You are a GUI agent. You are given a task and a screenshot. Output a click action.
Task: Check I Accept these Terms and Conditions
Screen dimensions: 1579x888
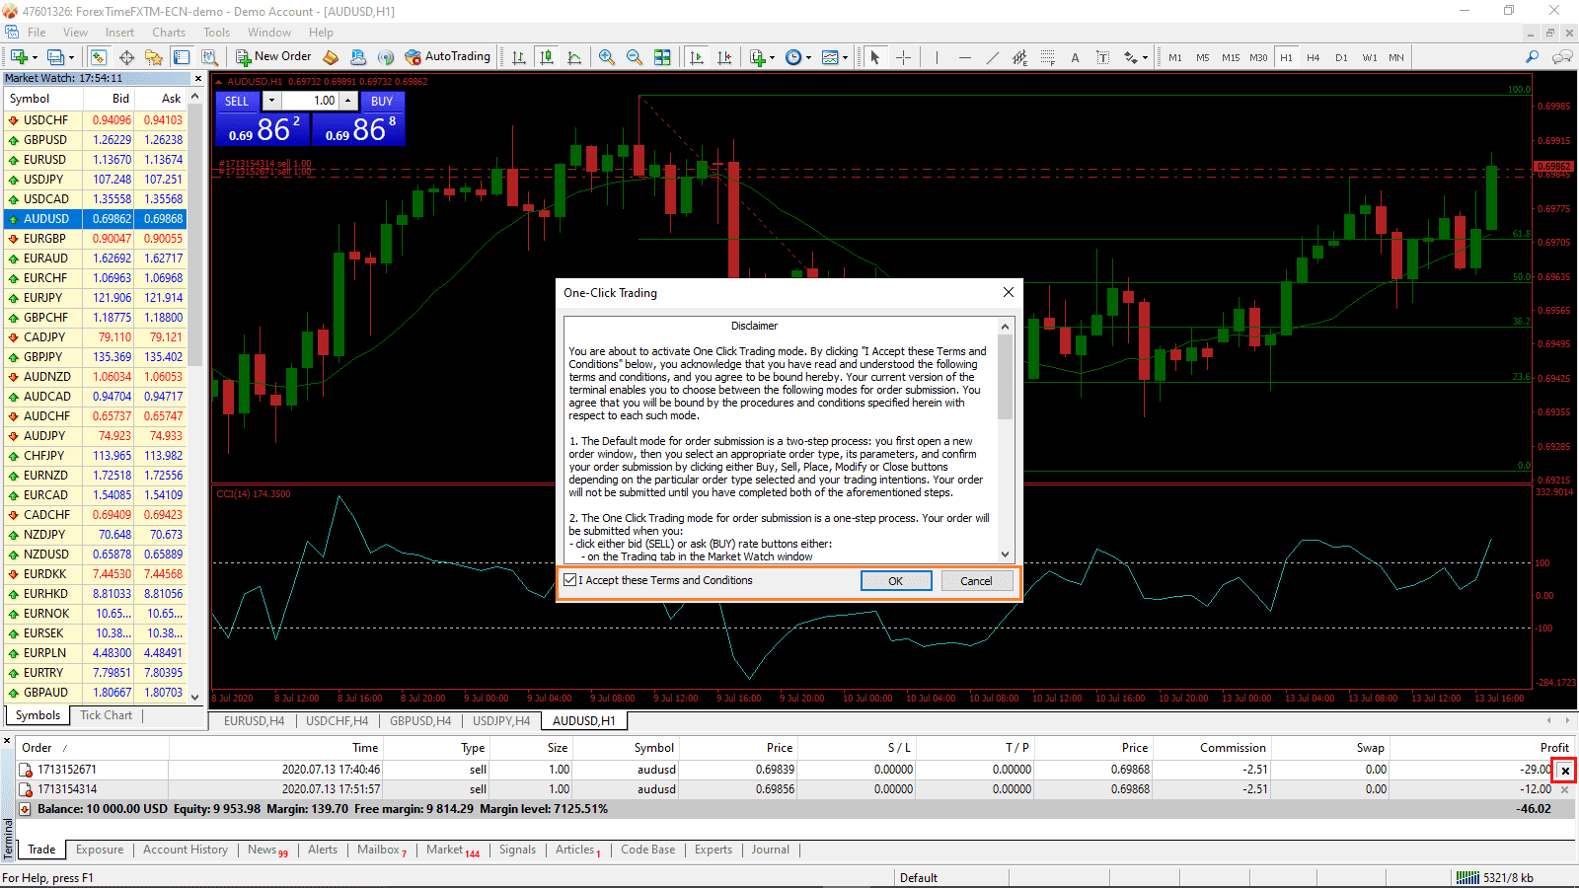pyautogui.click(x=570, y=580)
